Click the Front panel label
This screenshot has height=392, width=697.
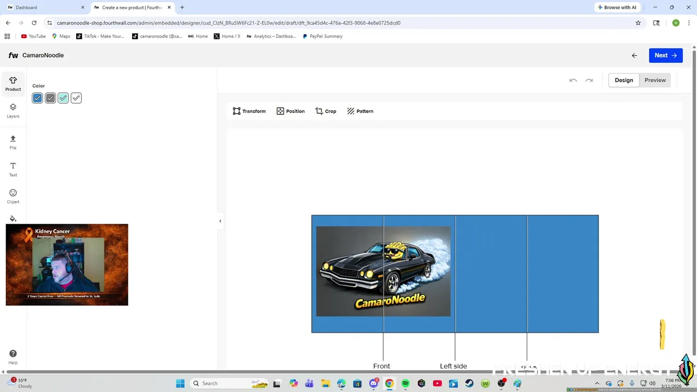pyautogui.click(x=382, y=366)
